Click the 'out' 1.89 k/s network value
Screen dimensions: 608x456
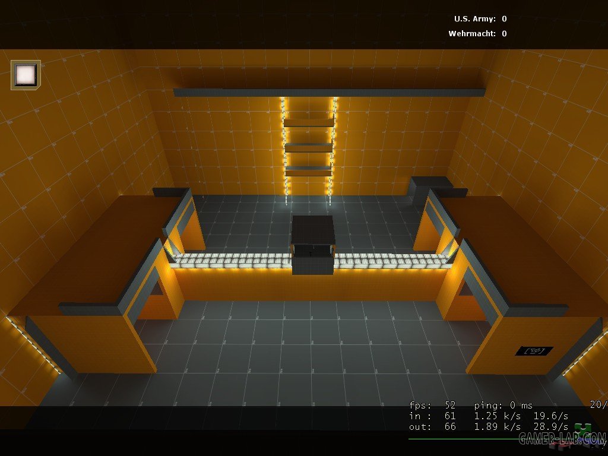497,427
